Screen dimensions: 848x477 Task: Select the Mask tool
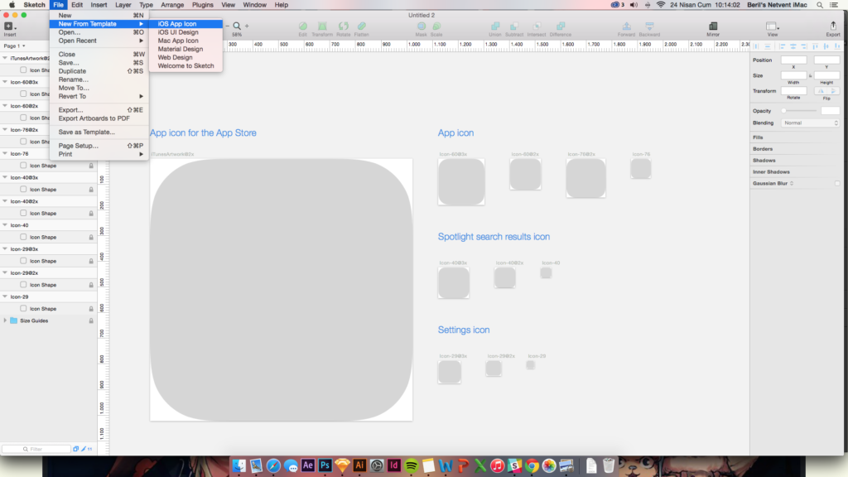421,26
